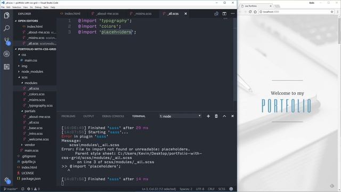Switch to the PROBLEMS panel tab

68,116
